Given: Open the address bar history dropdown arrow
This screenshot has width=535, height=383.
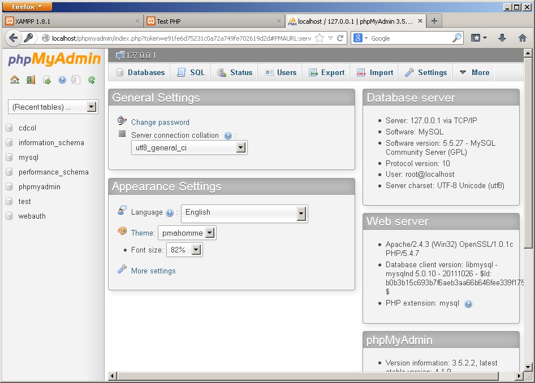Looking at the screenshot, I should pos(330,38).
